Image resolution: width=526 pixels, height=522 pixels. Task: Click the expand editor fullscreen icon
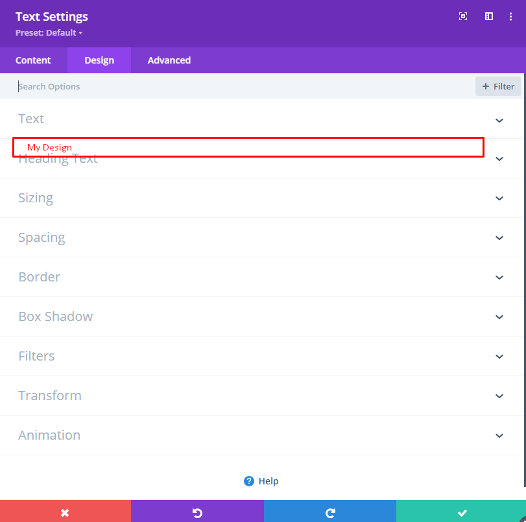(462, 16)
